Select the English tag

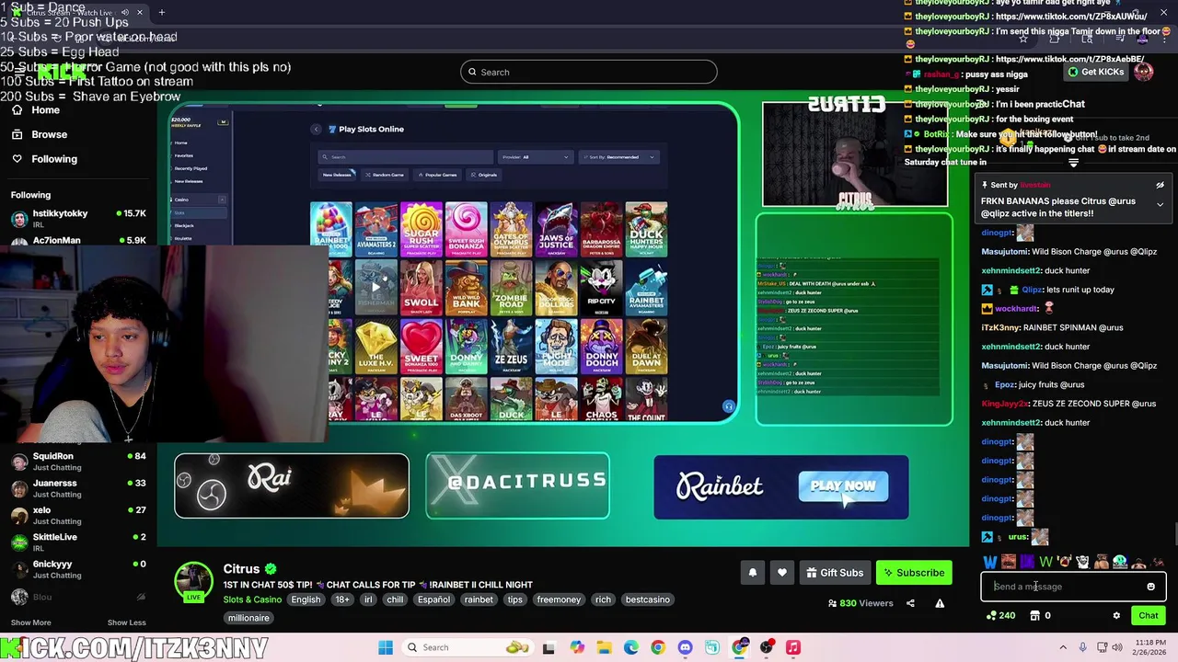coord(306,599)
